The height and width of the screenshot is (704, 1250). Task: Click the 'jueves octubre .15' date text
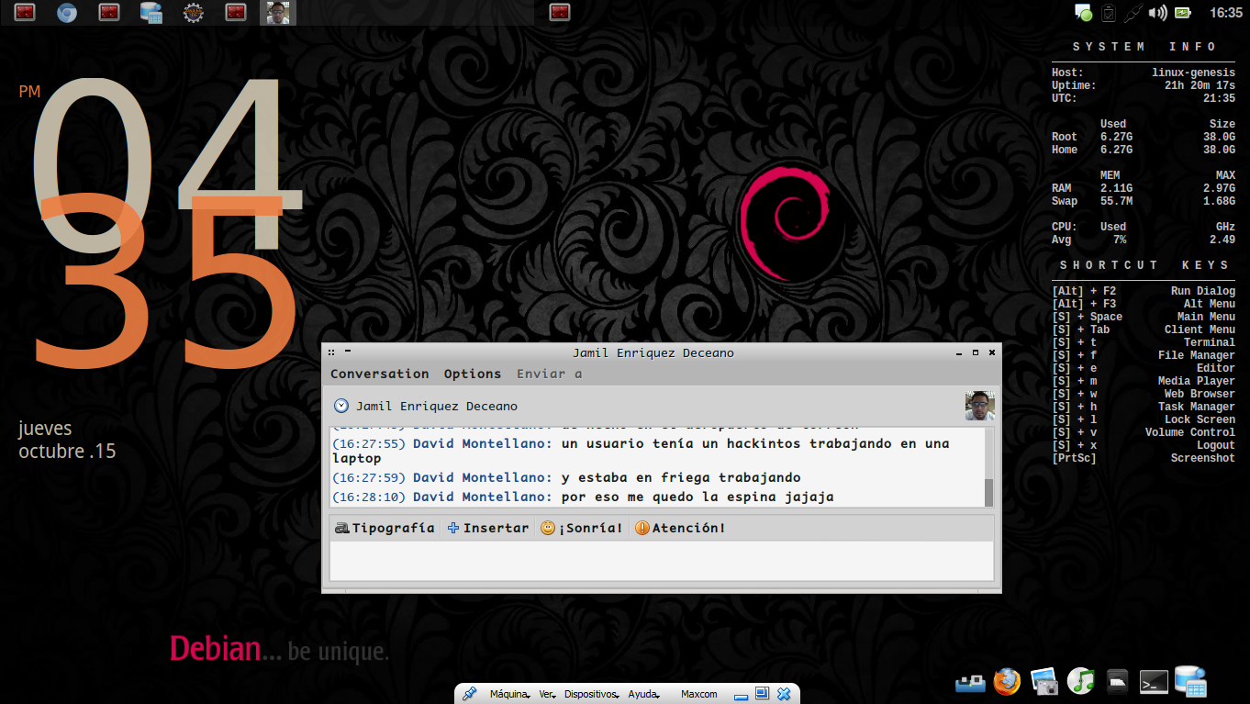67,440
